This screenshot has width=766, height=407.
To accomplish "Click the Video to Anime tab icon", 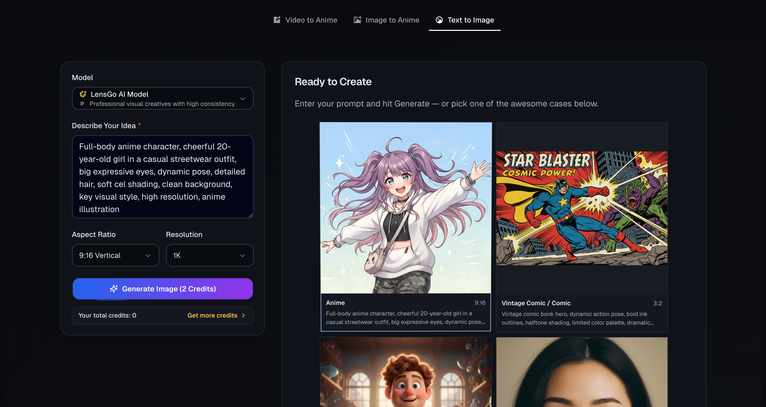I will [277, 20].
